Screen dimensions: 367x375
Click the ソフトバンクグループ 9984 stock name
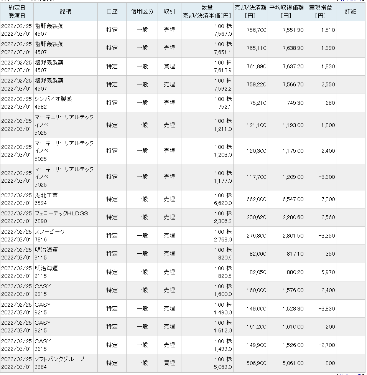pyautogui.click(x=66, y=363)
